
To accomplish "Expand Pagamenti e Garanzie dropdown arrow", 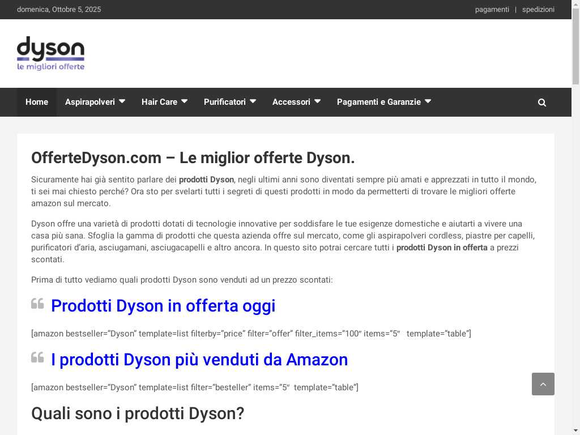I will click(x=428, y=101).
